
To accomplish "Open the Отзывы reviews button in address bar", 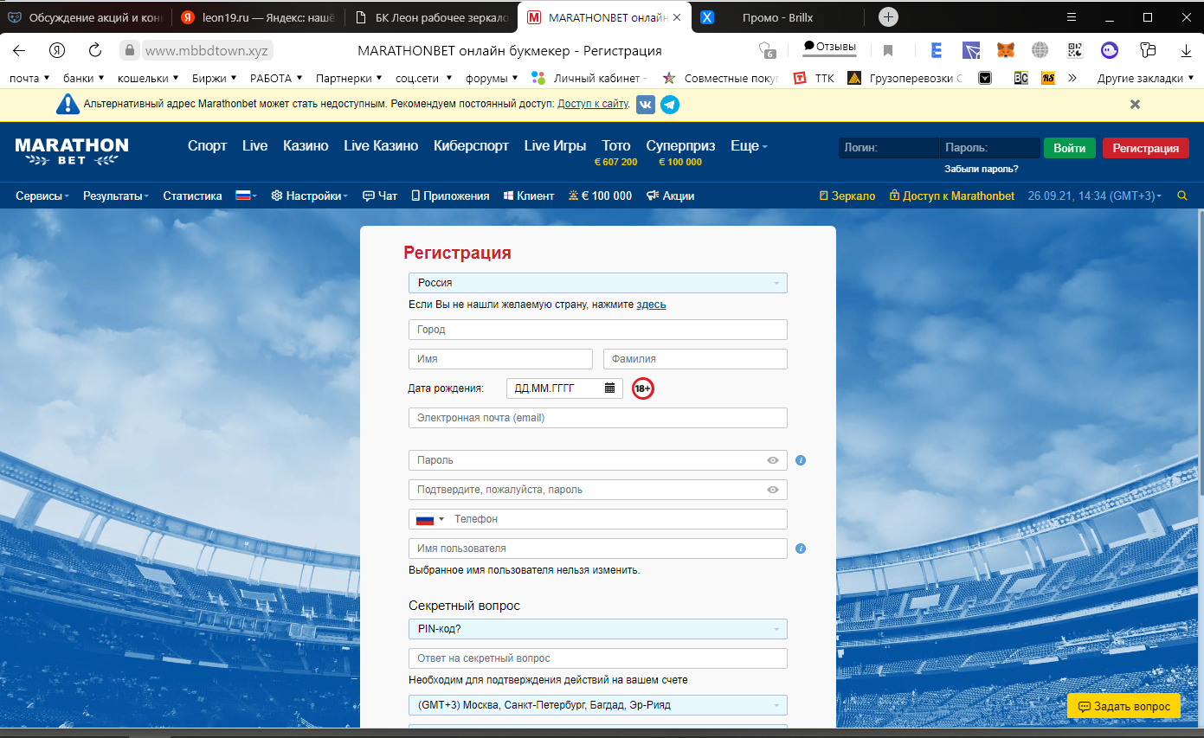I will pyautogui.click(x=830, y=47).
